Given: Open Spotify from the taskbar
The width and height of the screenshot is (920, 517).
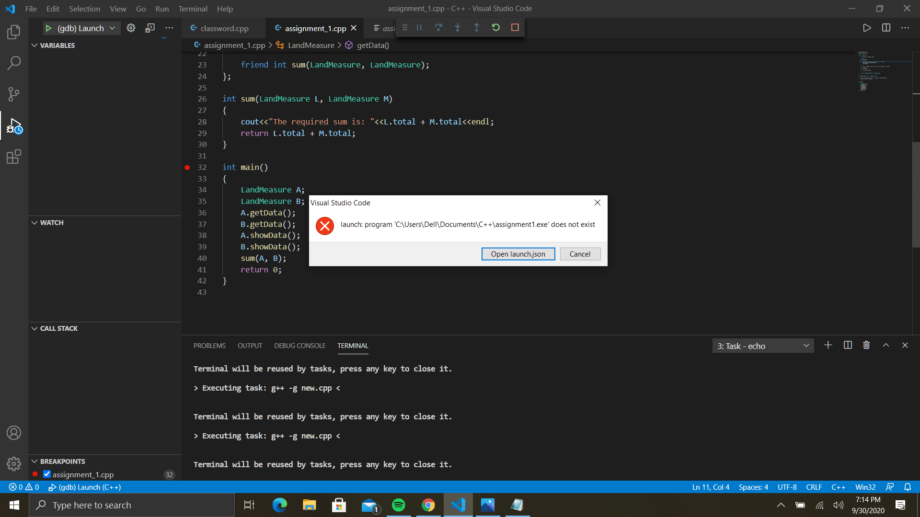Looking at the screenshot, I should (399, 505).
